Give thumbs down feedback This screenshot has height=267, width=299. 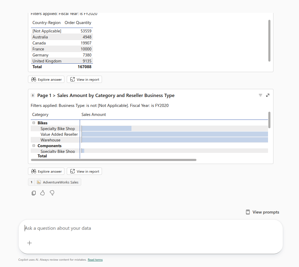52,193
